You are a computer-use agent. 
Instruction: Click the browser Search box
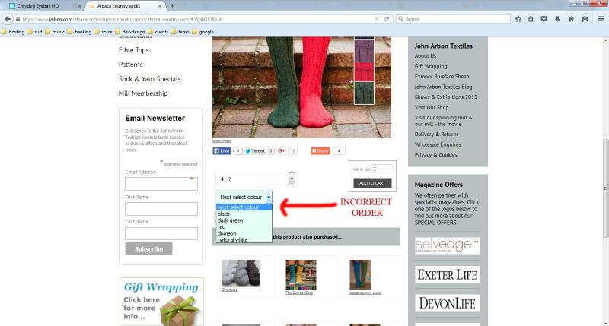(453, 19)
